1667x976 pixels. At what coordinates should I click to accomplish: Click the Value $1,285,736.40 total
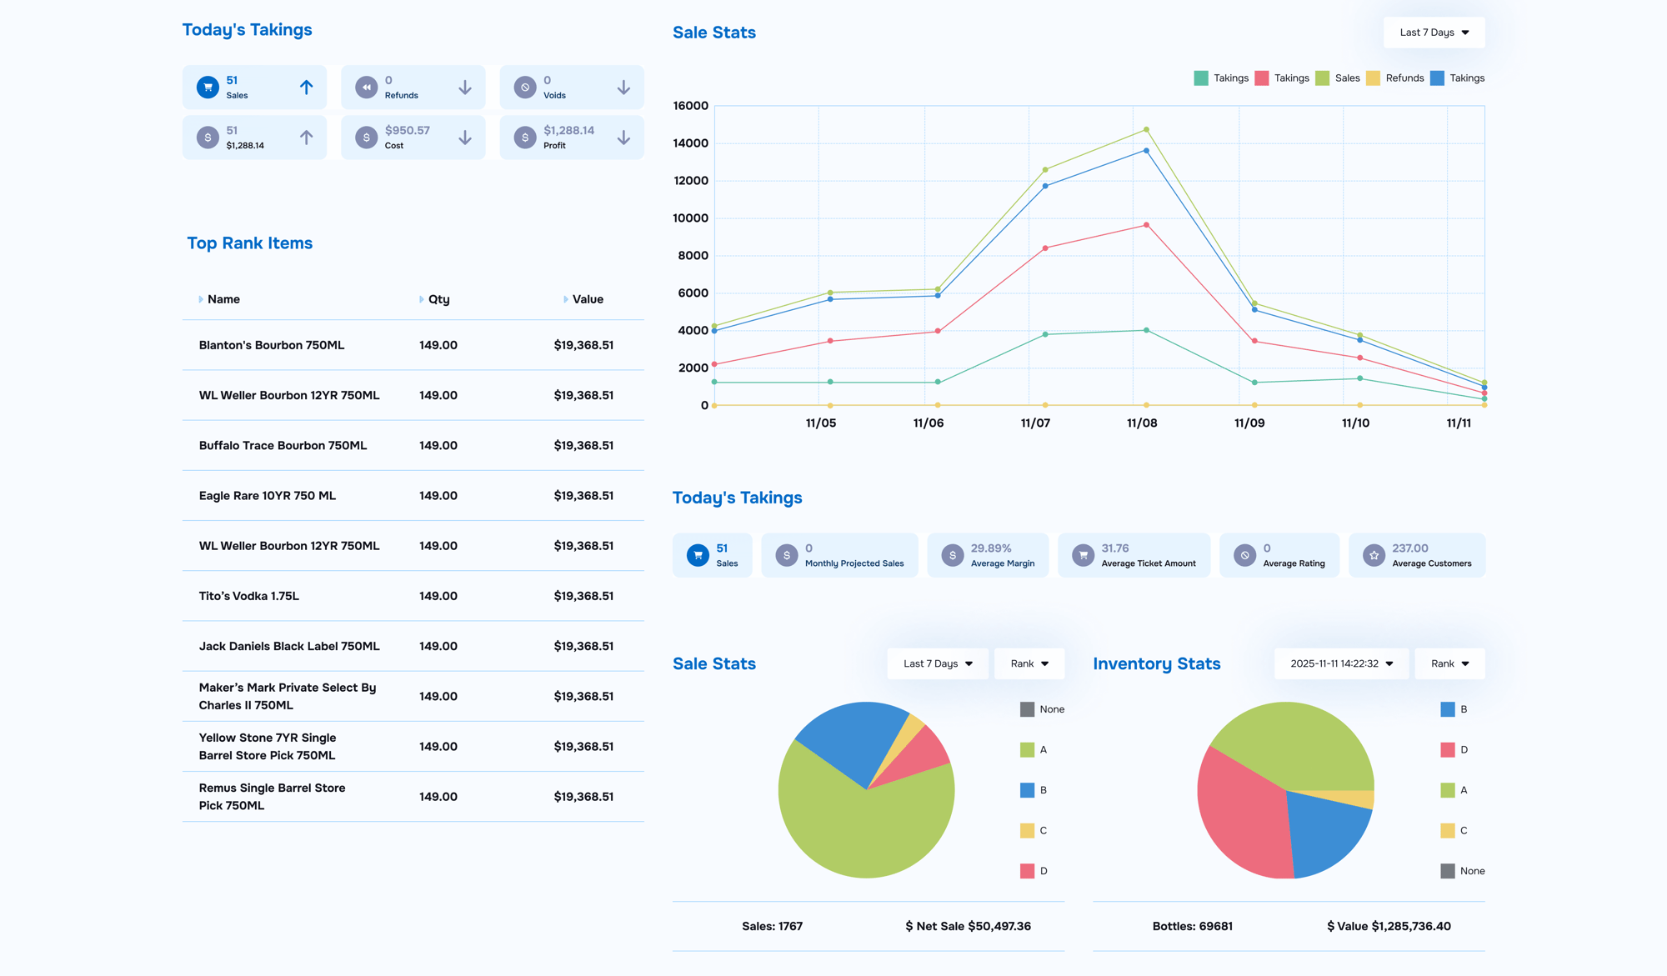tap(1389, 926)
